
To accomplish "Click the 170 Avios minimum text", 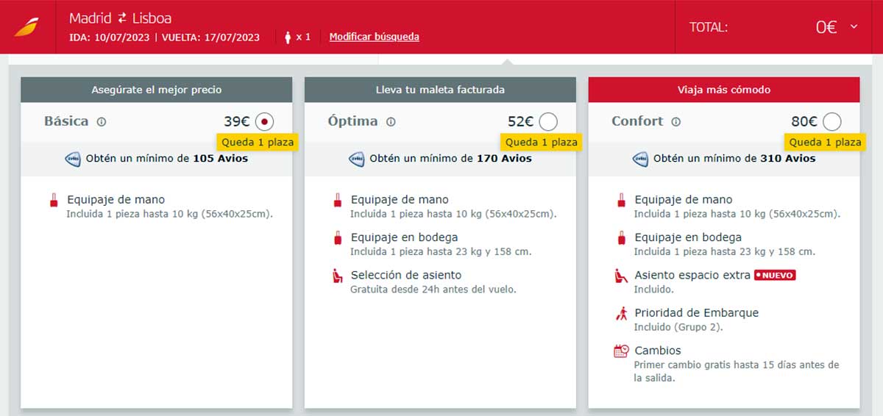I will tap(450, 158).
